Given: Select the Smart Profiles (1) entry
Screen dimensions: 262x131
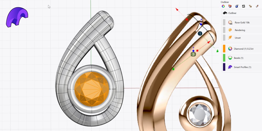Looking at the screenshot, I should point(242,67).
